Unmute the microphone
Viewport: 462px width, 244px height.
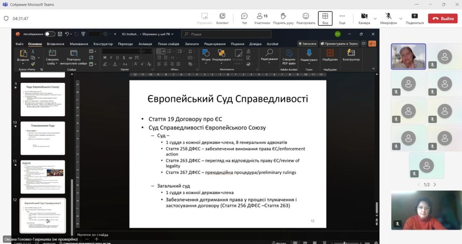point(388,18)
